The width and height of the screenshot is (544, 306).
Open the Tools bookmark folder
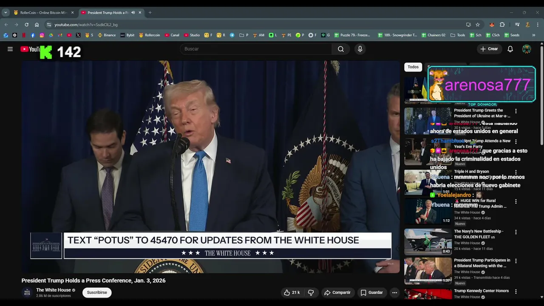458,35
